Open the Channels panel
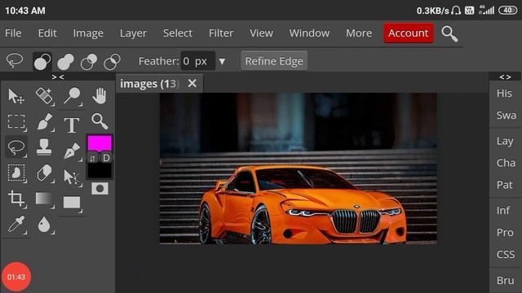This screenshot has width=522, height=293. (x=505, y=163)
